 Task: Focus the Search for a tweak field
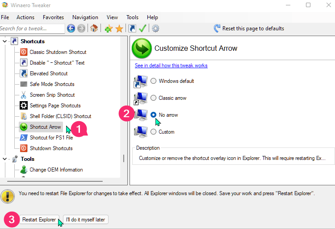pyautogui.click(x=32, y=29)
